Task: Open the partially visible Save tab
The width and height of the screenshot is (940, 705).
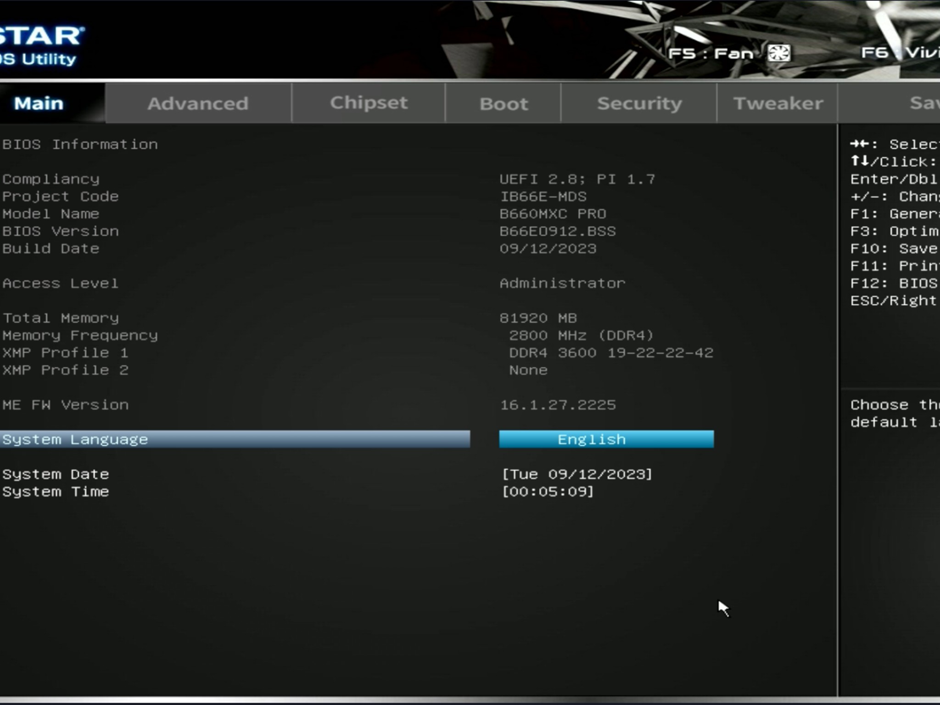Action: (x=923, y=103)
